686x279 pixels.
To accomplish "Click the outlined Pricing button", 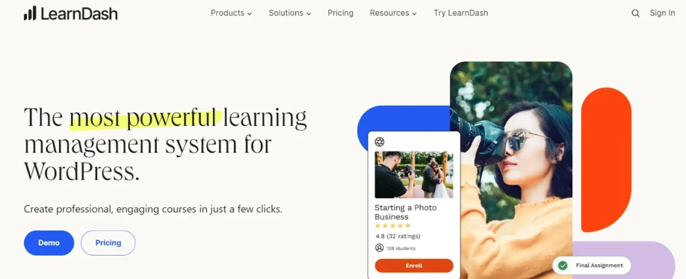I will [x=108, y=243].
